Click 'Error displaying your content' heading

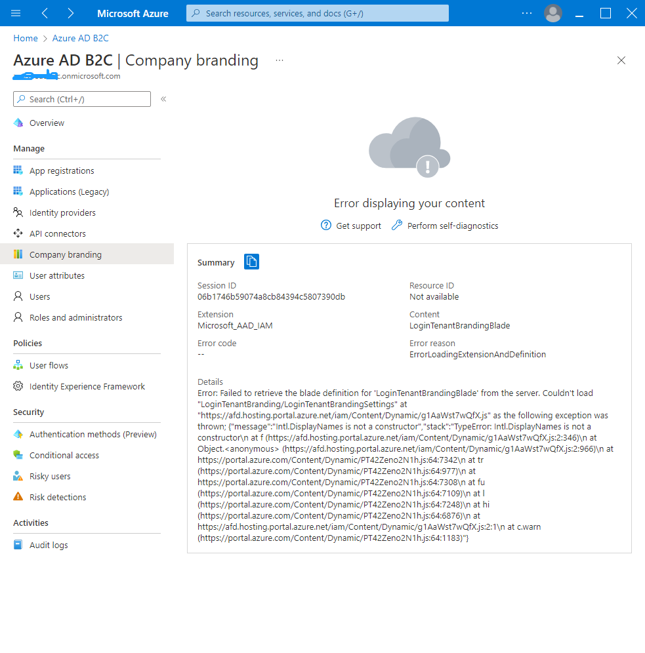409,203
